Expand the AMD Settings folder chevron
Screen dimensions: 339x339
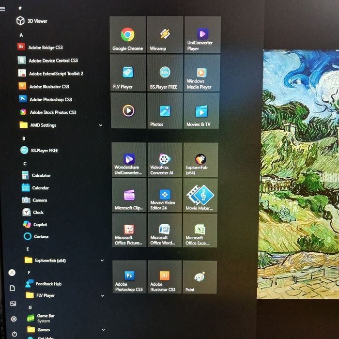(x=101, y=125)
